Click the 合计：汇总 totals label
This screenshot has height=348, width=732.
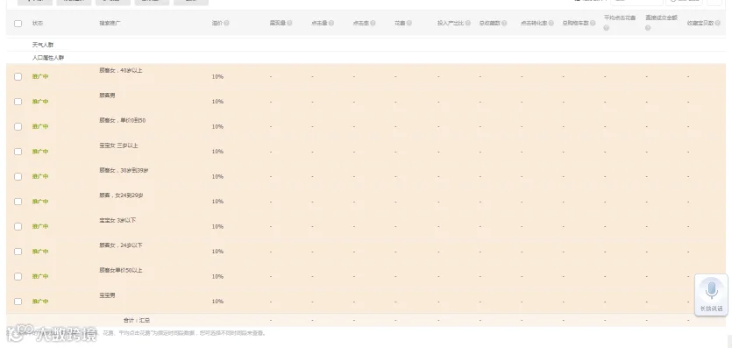point(137,320)
